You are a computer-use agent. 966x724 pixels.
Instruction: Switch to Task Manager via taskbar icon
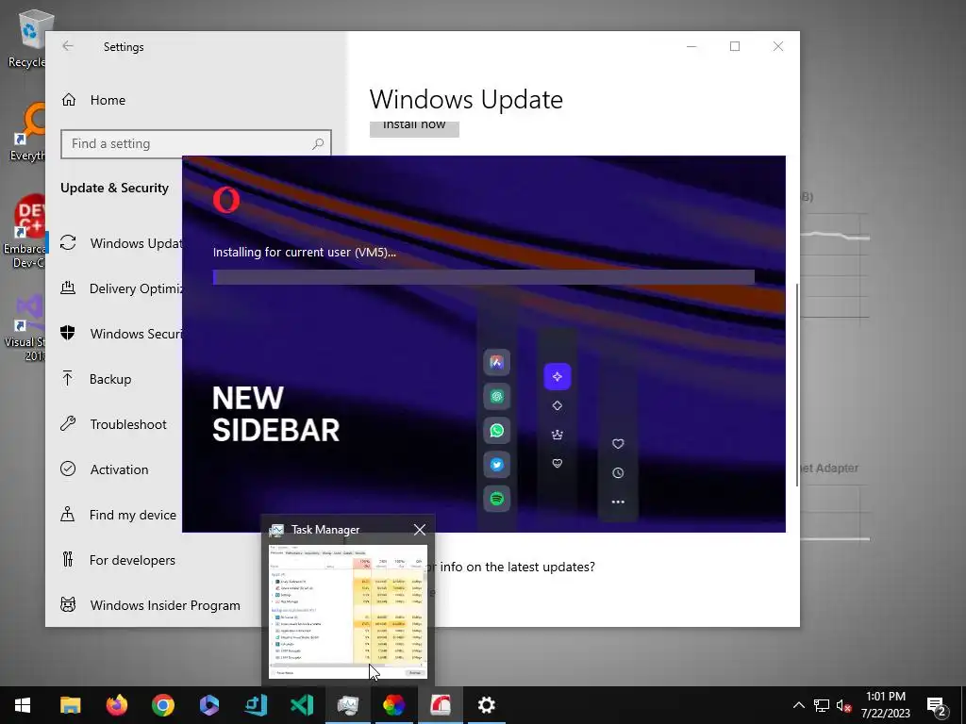point(348,705)
